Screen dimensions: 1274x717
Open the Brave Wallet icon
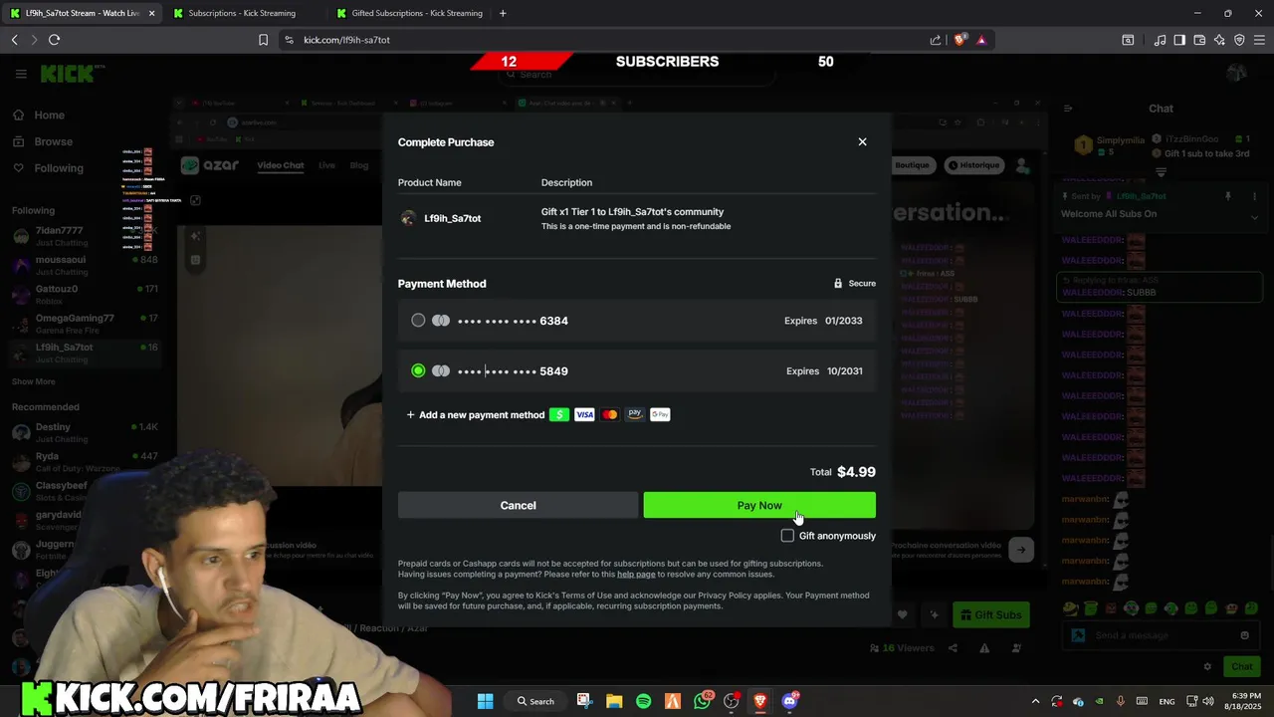click(x=1199, y=40)
